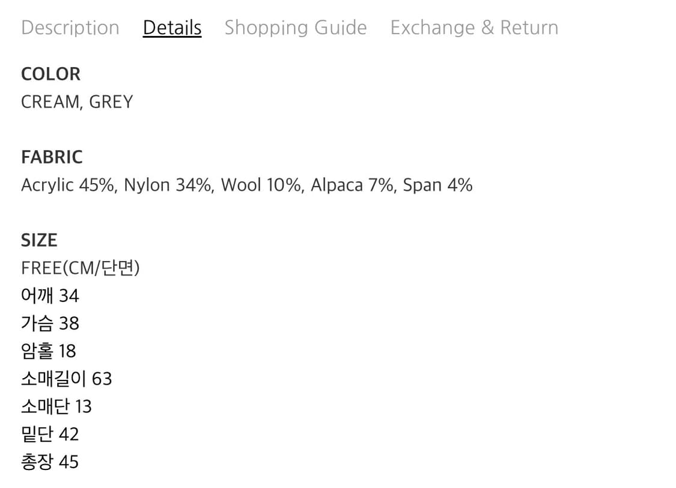Click the Span 4% fabric text
This screenshot has width=676, height=488.
(x=437, y=185)
